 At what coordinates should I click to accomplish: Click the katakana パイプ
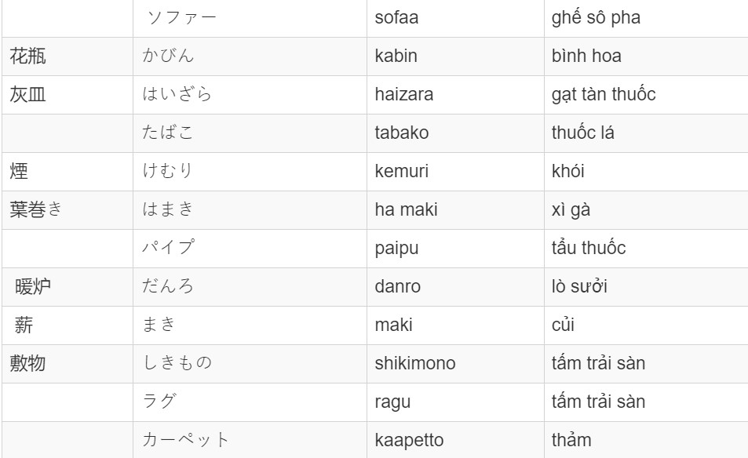pyautogui.click(x=169, y=247)
